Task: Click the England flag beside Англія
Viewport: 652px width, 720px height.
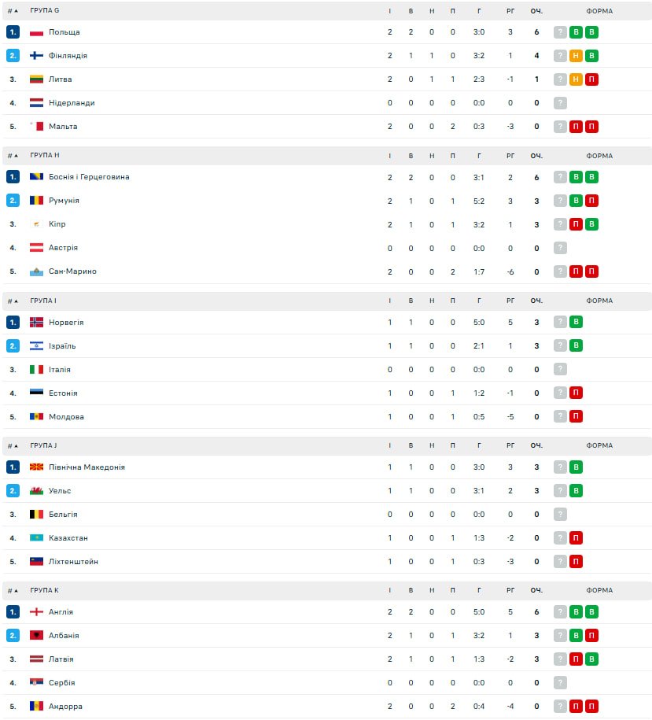Action: point(36,612)
